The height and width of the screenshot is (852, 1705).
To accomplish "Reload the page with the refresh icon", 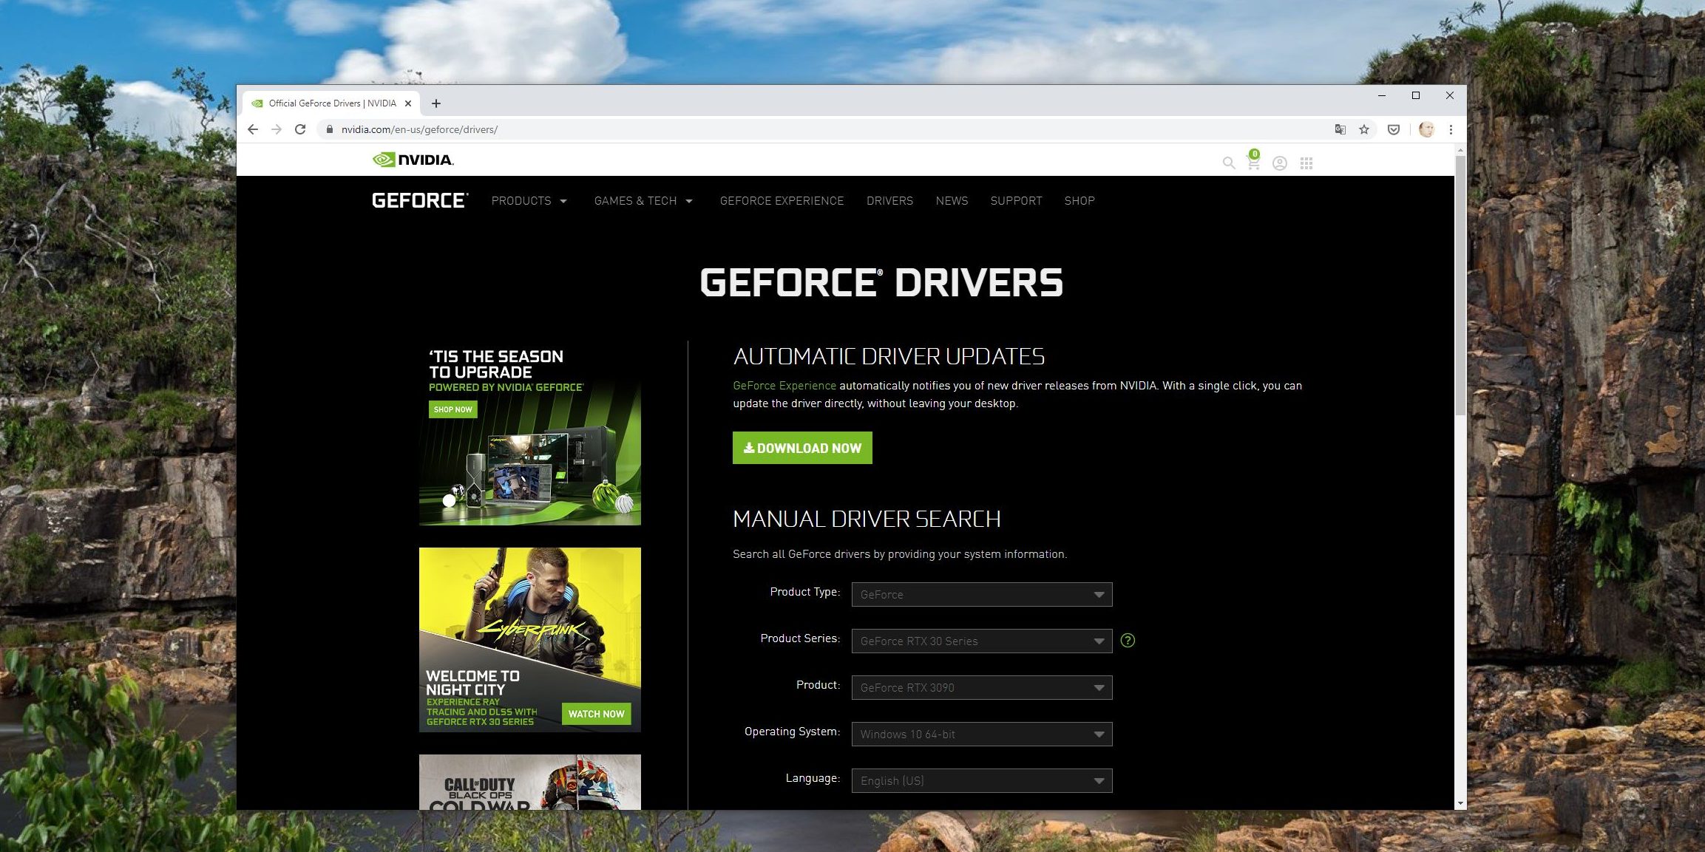I will pos(300,129).
